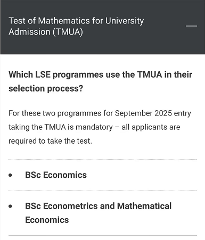The width and height of the screenshot is (205, 240).
Task: Click bullet beside BSc Econometrics and Mathematical Economics
Action: (x=10, y=206)
